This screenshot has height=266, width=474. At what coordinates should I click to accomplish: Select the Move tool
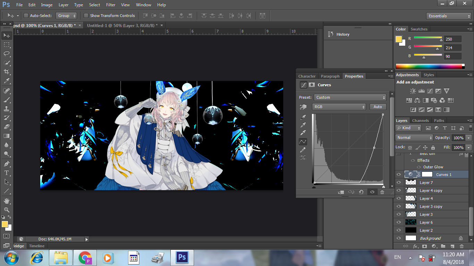coord(7,35)
